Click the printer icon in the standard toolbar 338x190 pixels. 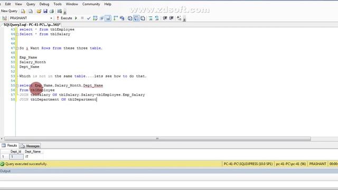click(52, 11)
